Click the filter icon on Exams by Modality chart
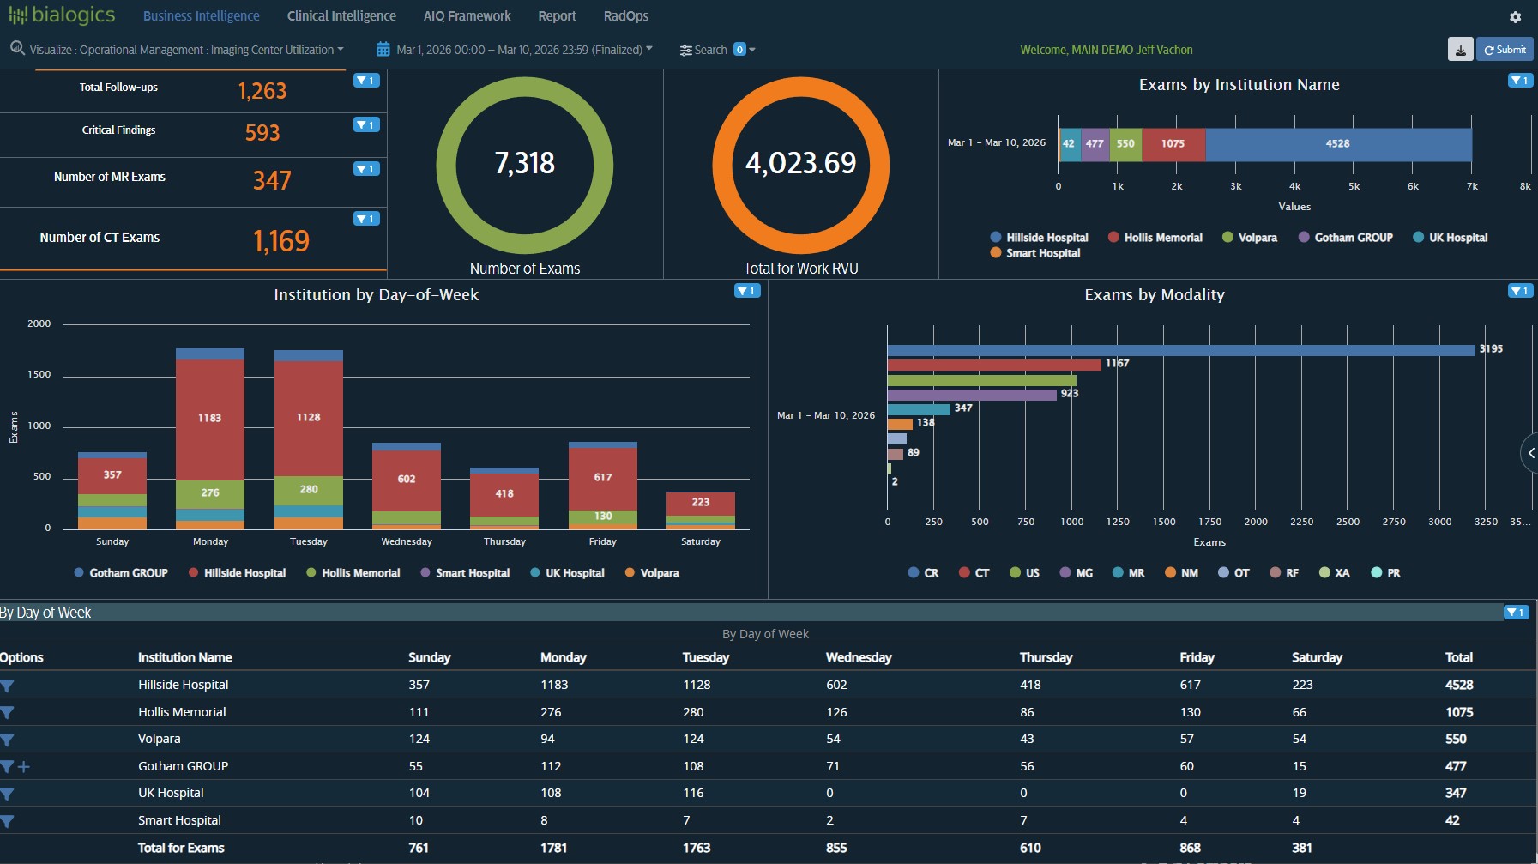Image resolution: width=1538 pixels, height=864 pixels. click(x=1522, y=291)
